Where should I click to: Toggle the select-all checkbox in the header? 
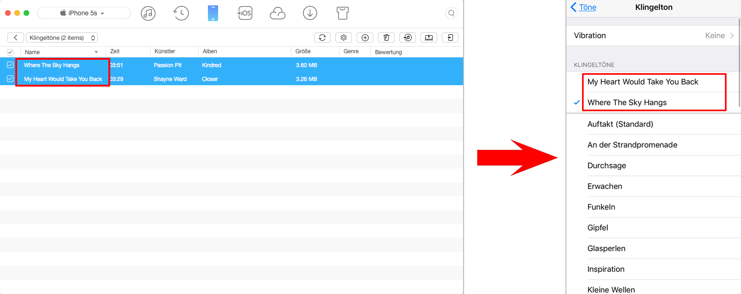pyautogui.click(x=10, y=52)
